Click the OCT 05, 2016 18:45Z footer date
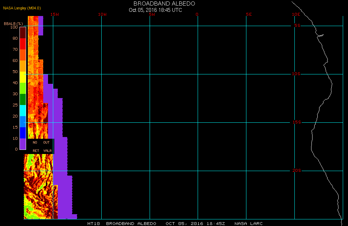 click(x=195, y=224)
